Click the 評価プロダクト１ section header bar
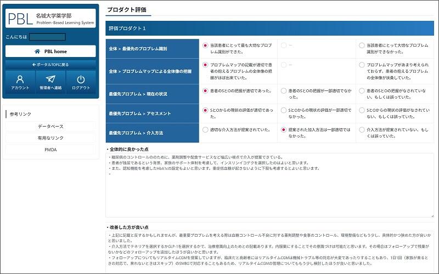 [x=269, y=28]
